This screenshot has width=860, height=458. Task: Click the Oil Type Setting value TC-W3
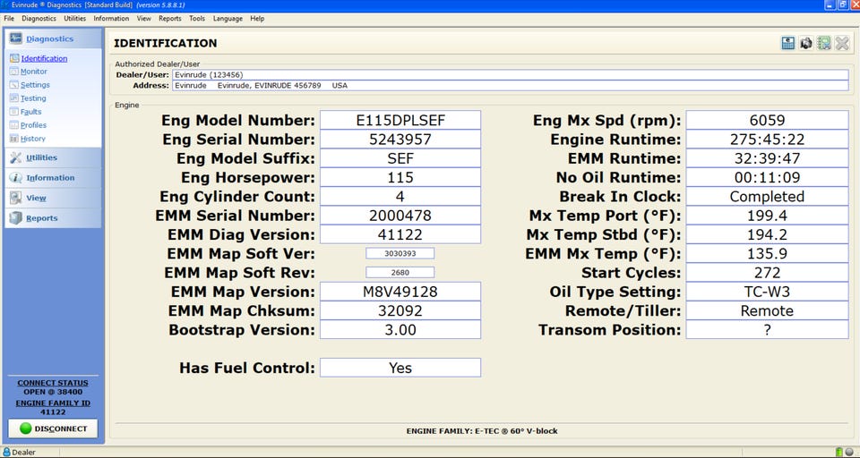[x=768, y=292]
